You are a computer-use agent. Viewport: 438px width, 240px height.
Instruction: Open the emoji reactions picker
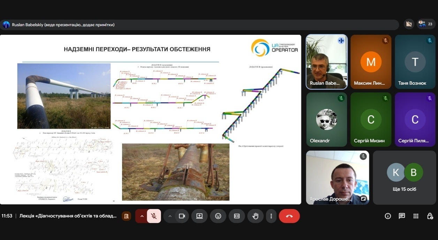pos(218,216)
